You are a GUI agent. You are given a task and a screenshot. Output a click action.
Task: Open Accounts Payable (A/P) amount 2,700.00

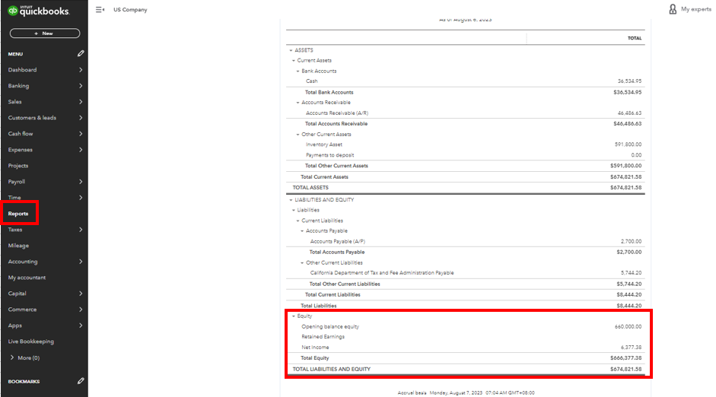631,241
